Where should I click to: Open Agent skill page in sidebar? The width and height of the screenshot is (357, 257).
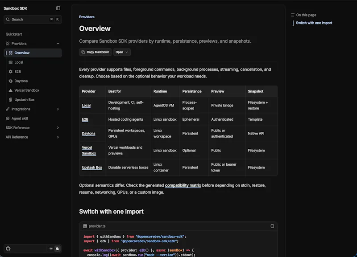[x=33, y=118]
